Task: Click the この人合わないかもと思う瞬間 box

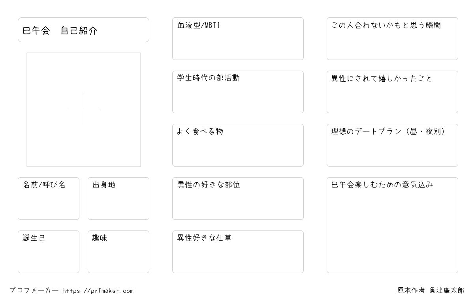Action: tap(392, 39)
